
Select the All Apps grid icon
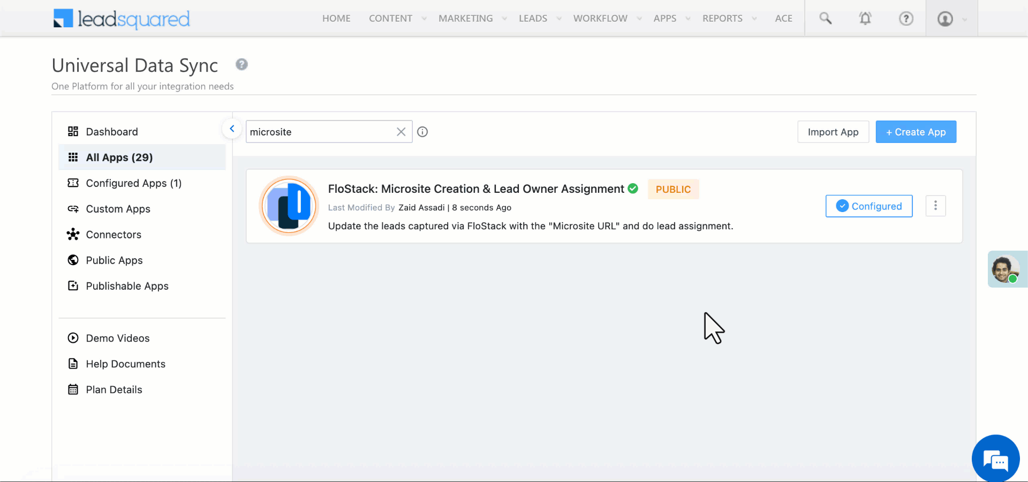(73, 157)
